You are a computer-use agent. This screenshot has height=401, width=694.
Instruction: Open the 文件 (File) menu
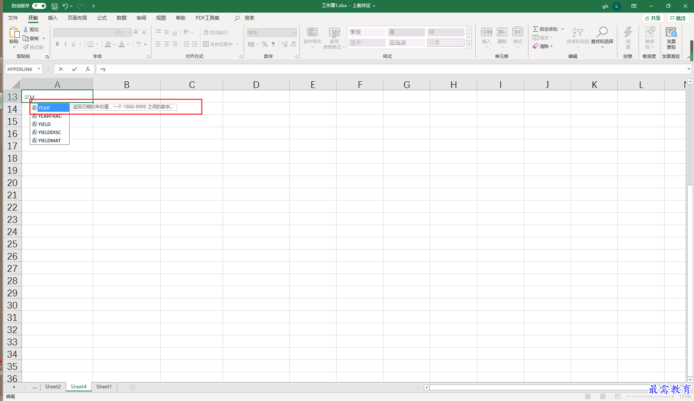click(x=13, y=18)
